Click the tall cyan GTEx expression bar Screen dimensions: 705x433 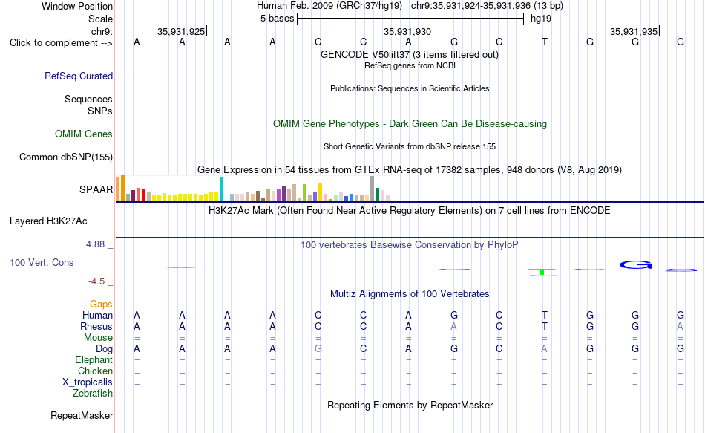[221, 189]
